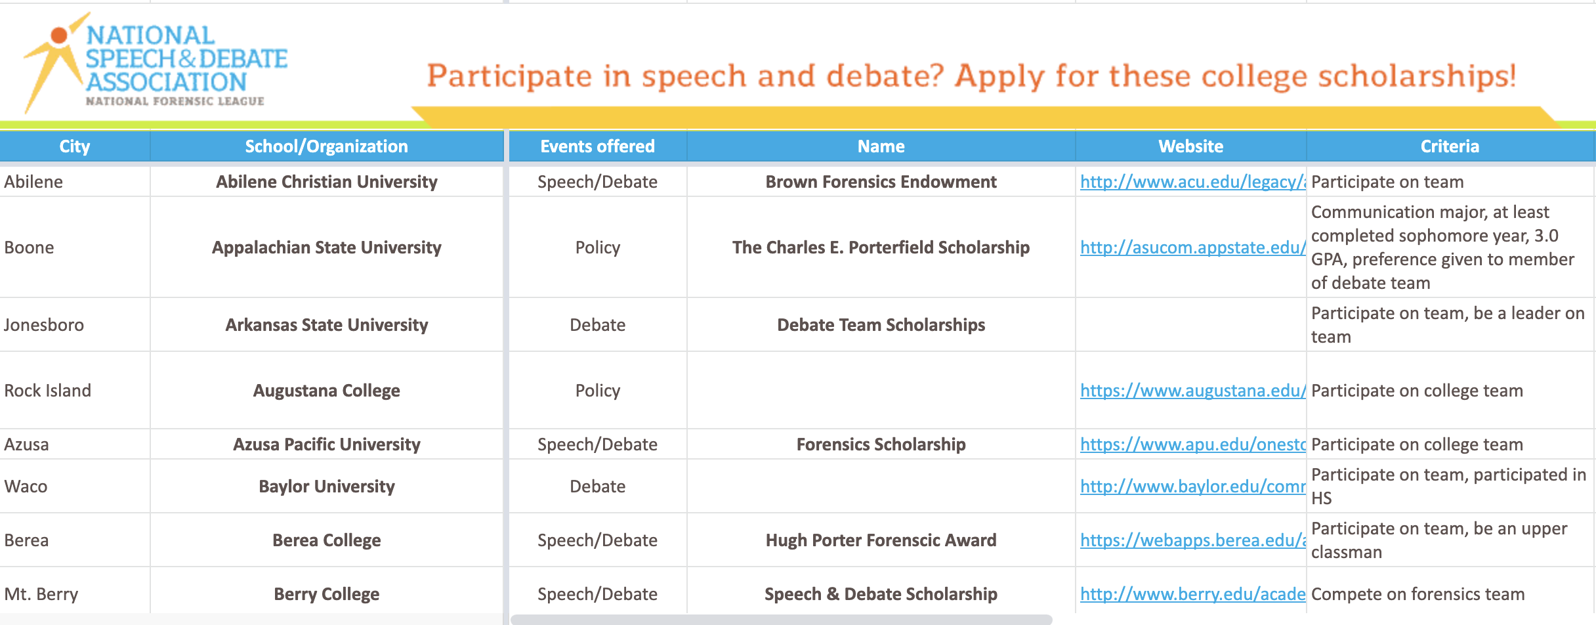This screenshot has height=625, width=1596.
Task: Open the asucom.appstate.edu link
Action: click(1193, 248)
